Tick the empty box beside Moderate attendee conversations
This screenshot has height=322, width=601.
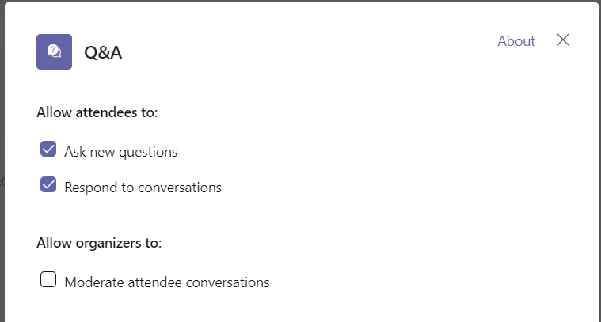[48, 279]
